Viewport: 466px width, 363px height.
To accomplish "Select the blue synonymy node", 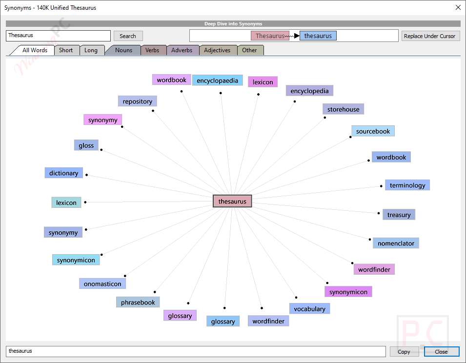I will 63,232.
